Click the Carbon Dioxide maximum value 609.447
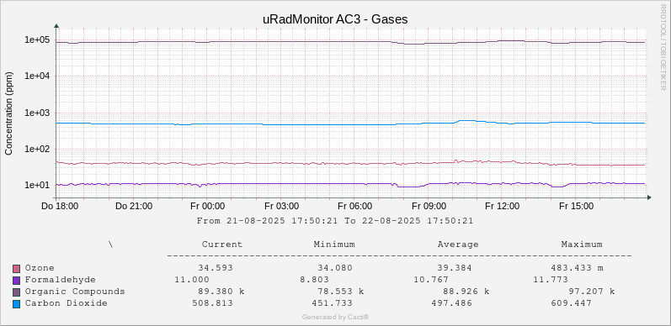This screenshot has height=326, width=671. point(572,303)
